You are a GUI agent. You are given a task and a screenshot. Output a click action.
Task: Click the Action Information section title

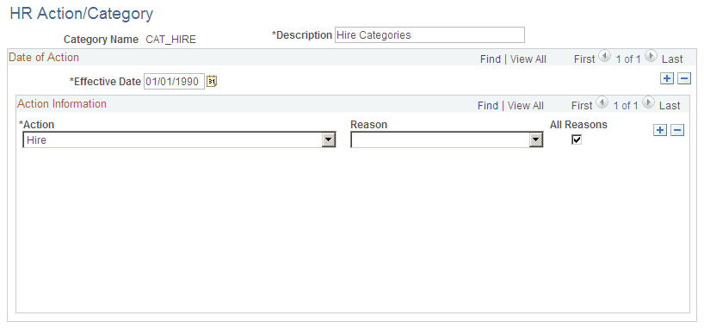click(62, 104)
